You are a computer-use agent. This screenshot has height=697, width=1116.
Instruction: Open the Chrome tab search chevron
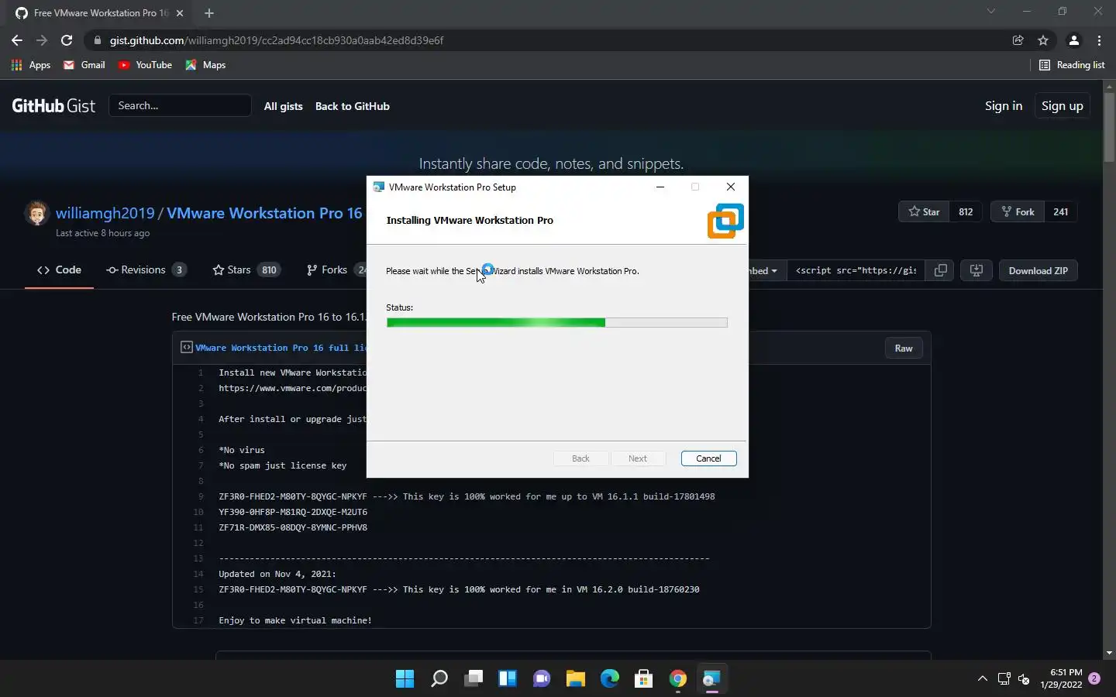[990, 11]
